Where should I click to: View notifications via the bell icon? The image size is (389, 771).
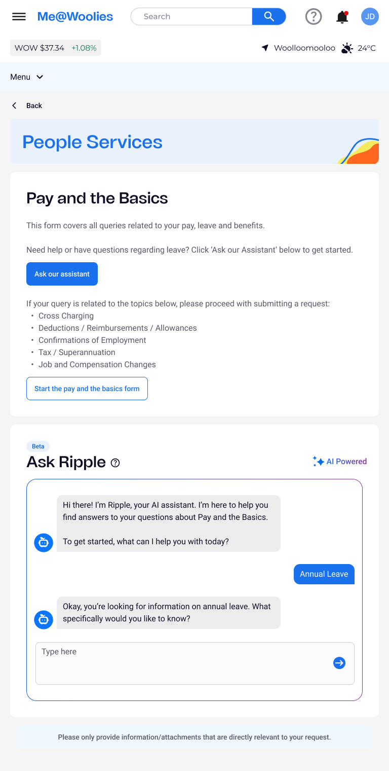342,17
